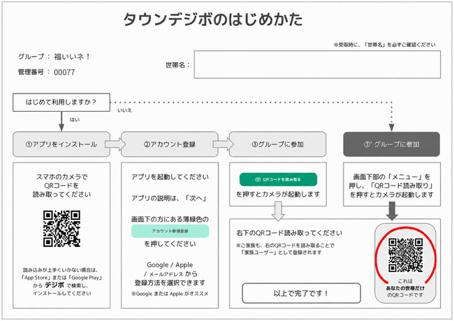This screenshot has width=454, height=321.
Task: Click the bold デジボ search keyword
Action: (54, 285)
